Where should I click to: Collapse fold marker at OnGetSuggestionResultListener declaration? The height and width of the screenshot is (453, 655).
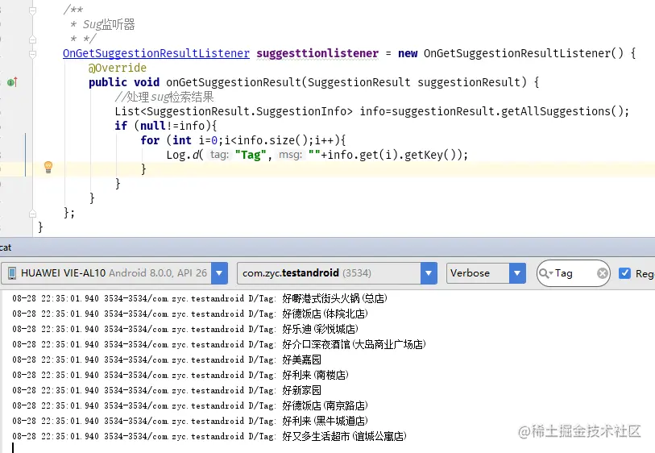click(x=32, y=54)
